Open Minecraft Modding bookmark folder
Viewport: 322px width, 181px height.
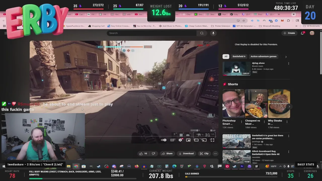[x=270, y=26]
